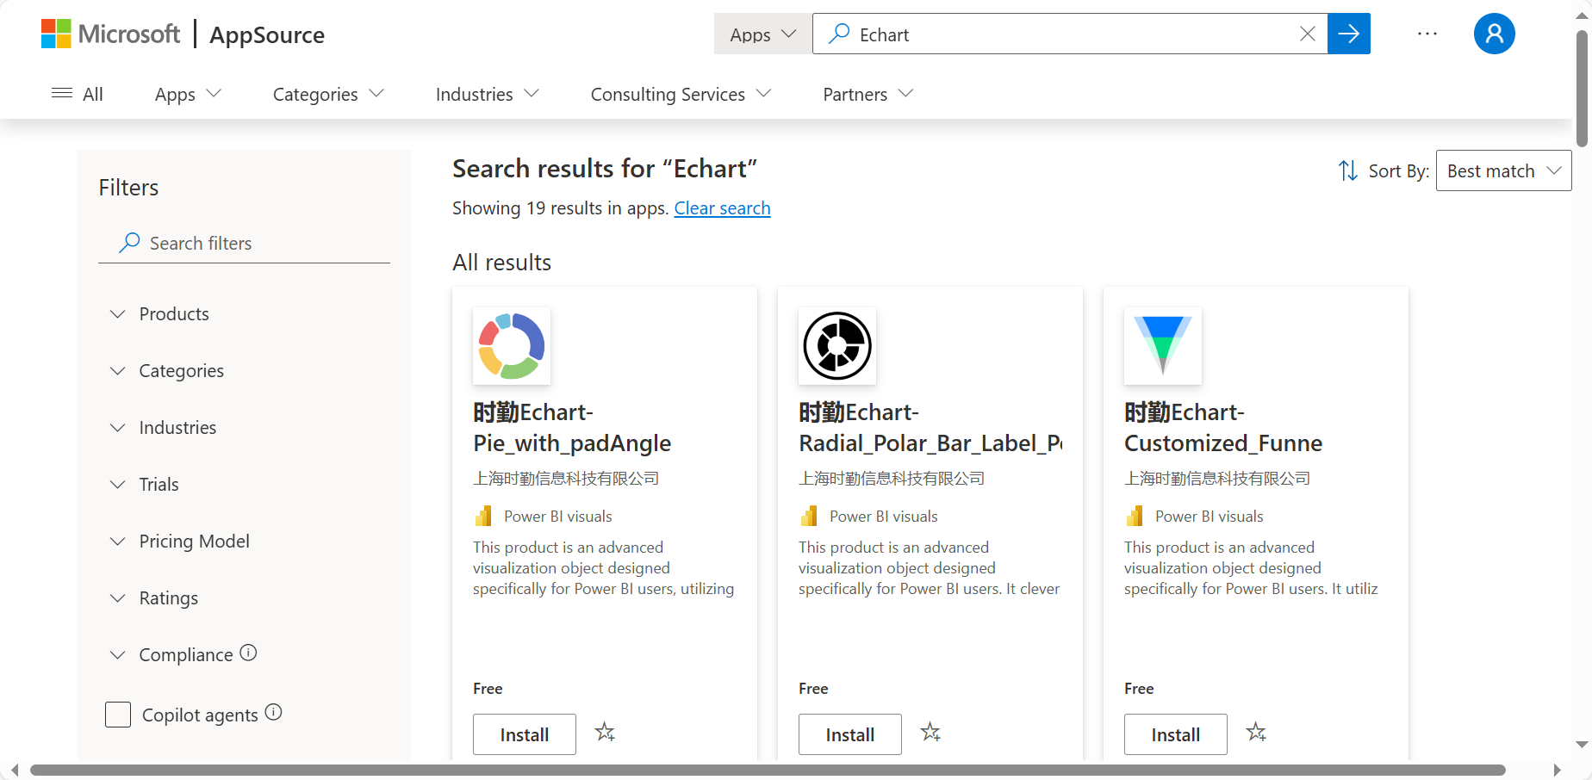Click the Microsoft logo

[110, 34]
